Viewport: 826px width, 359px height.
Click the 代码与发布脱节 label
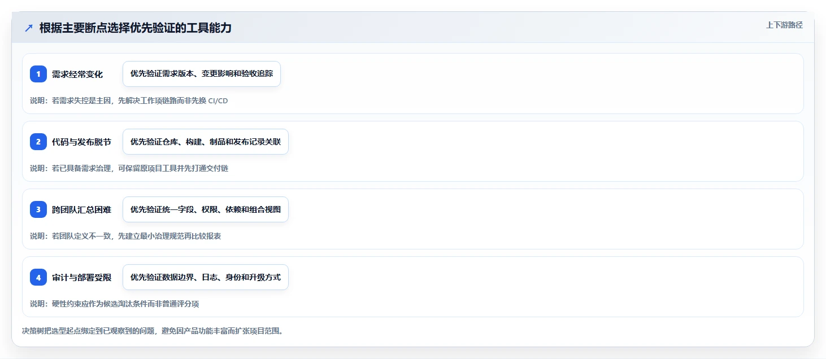pos(81,142)
